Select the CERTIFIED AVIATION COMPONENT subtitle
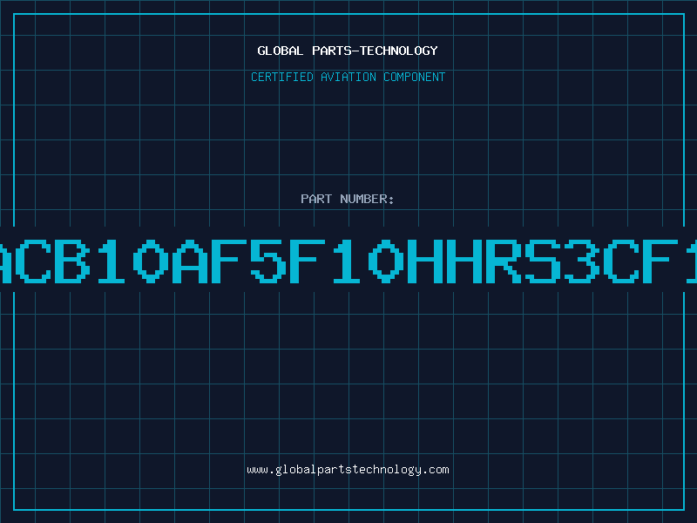 348,77
